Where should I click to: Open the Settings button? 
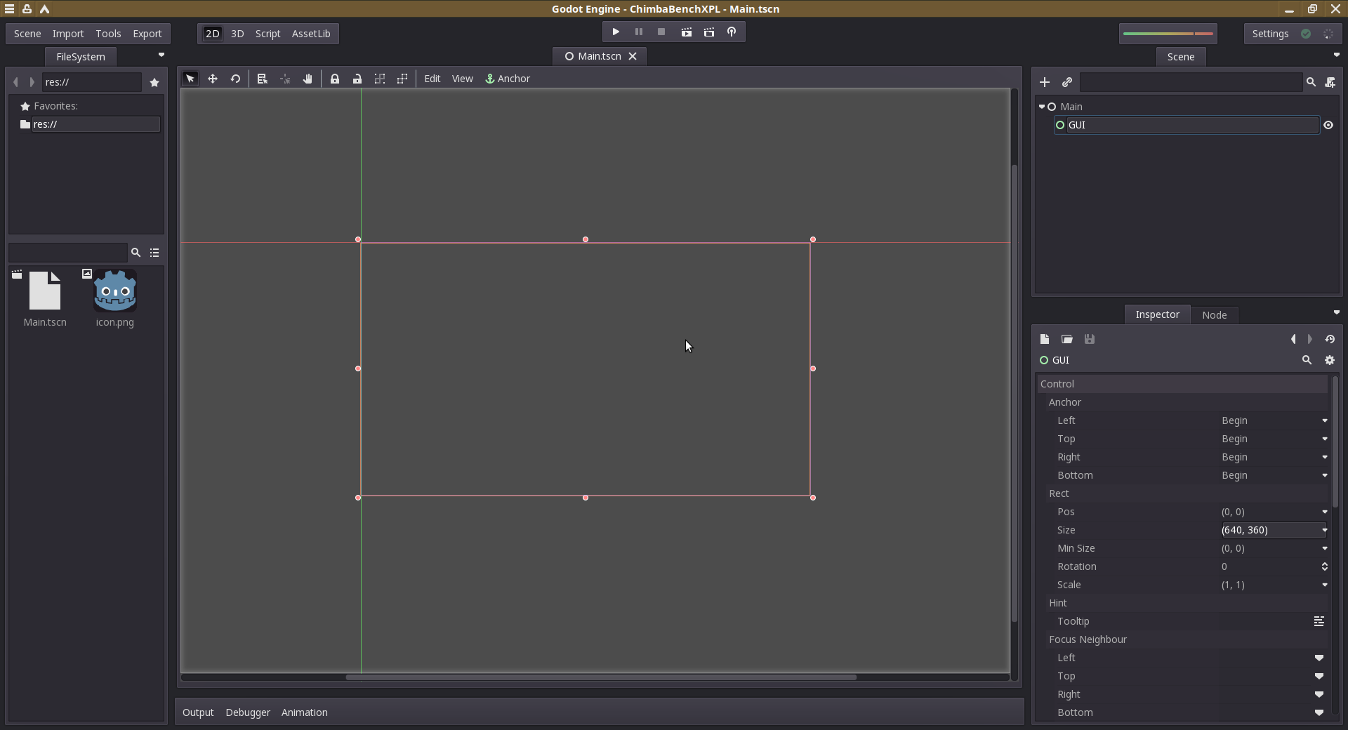(x=1270, y=34)
